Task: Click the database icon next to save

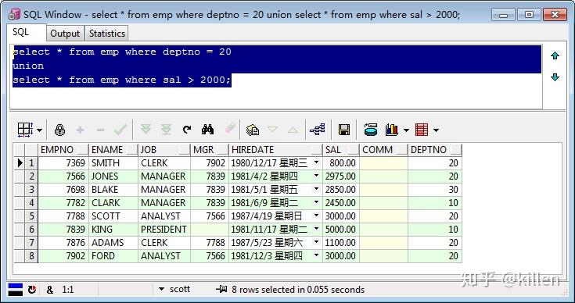Action: point(370,130)
